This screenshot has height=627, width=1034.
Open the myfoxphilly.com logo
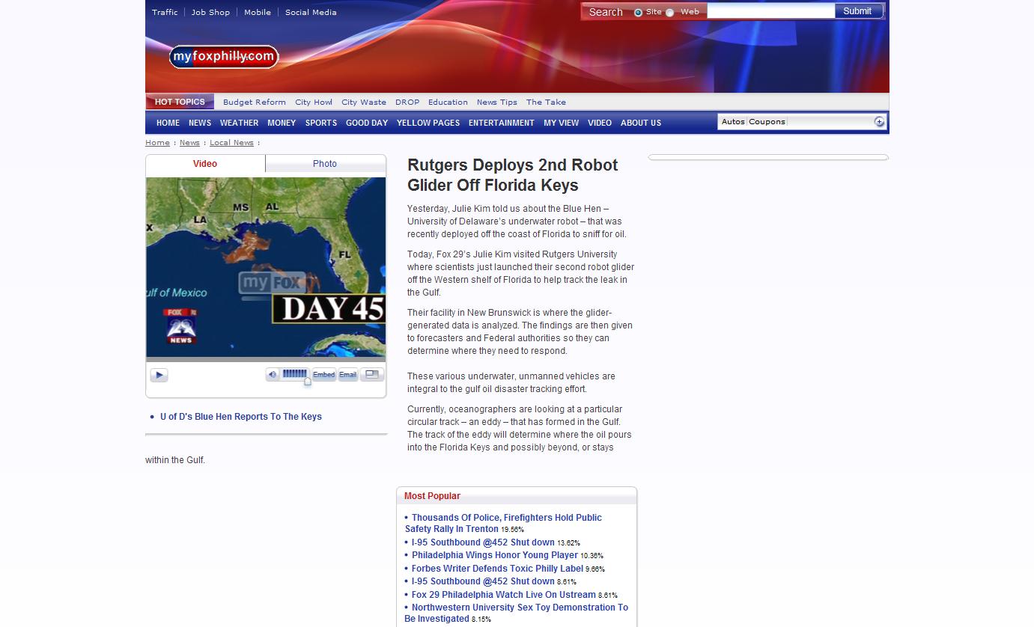[x=224, y=57]
